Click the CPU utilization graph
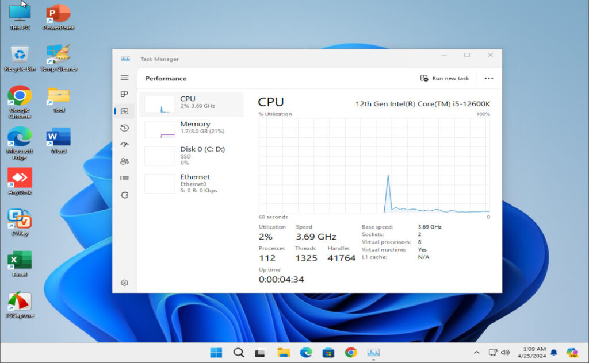 pos(374,167)
